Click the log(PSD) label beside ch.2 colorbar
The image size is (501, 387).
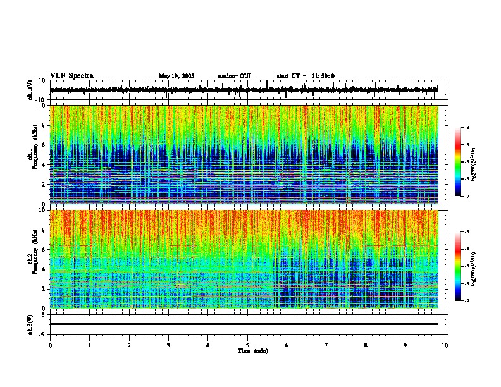473,269
